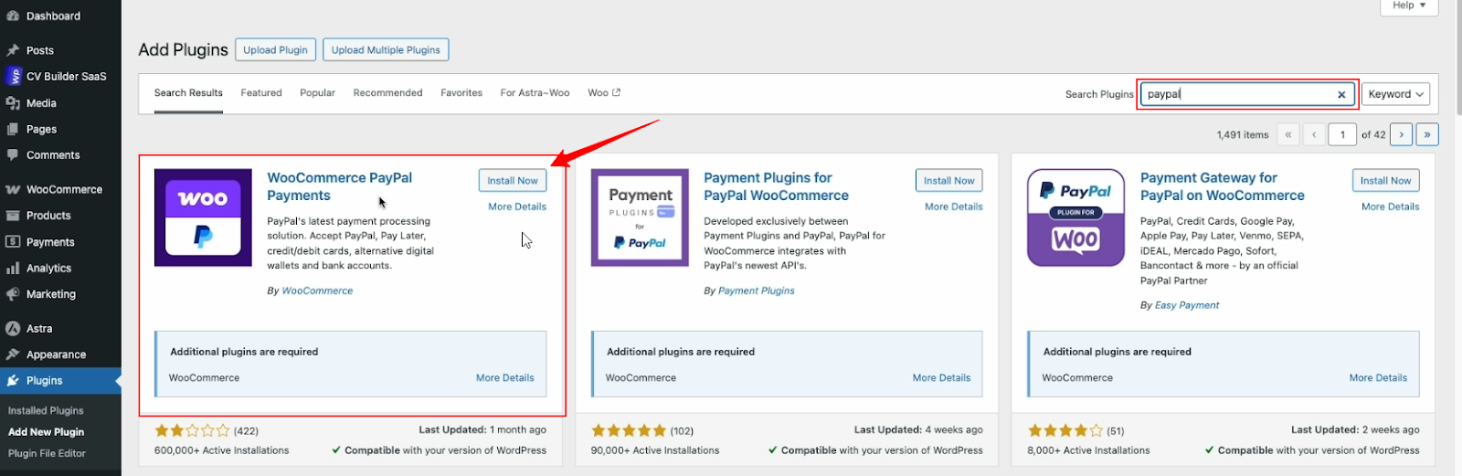
Task: Open More Details under Payment Gateway Install button
Action: click(1391, 206)
